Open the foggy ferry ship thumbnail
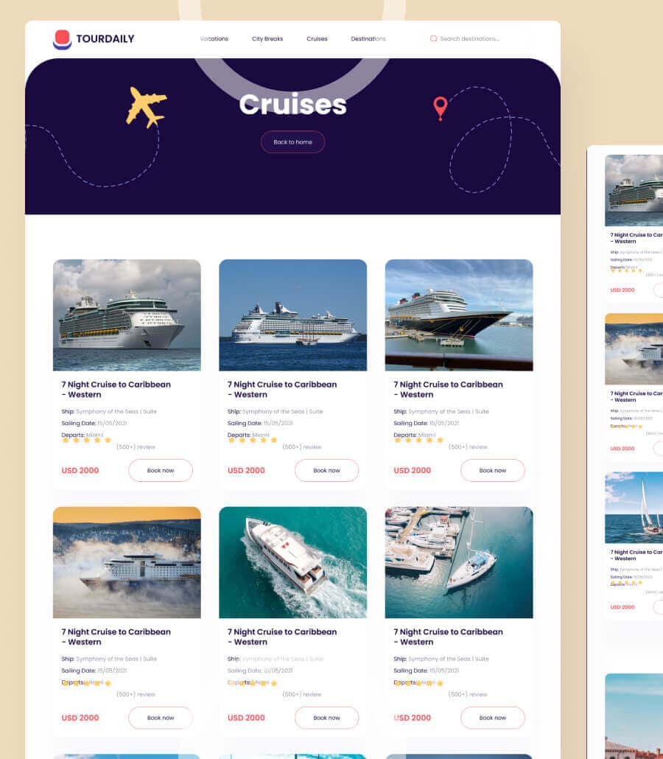 127,562
